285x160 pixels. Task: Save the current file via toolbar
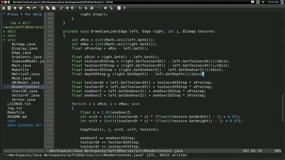click(9, 8)
